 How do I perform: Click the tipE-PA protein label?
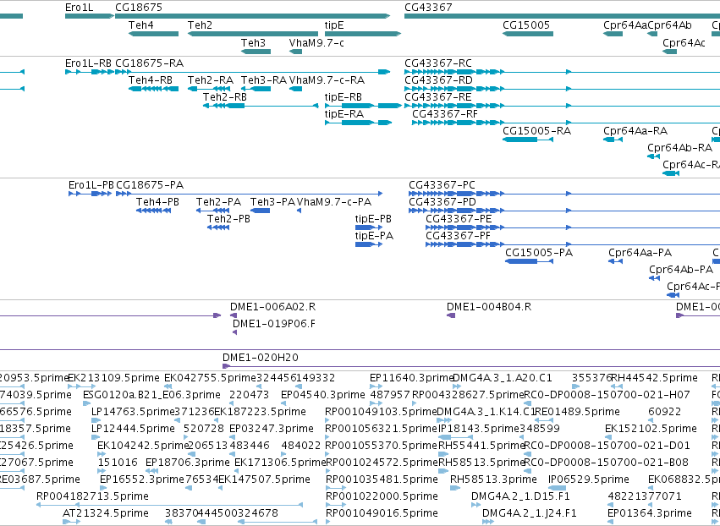coord(374,237)
